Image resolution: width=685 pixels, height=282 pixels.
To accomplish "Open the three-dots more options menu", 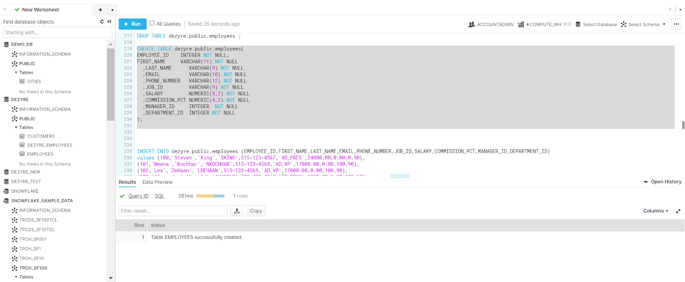I will [x=676, y=24].
